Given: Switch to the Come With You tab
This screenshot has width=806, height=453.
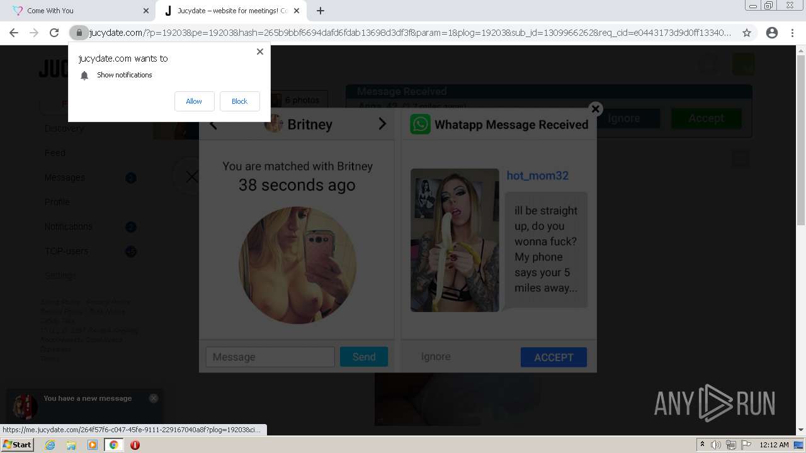Looking at the screenshot, I should point(50,11).
